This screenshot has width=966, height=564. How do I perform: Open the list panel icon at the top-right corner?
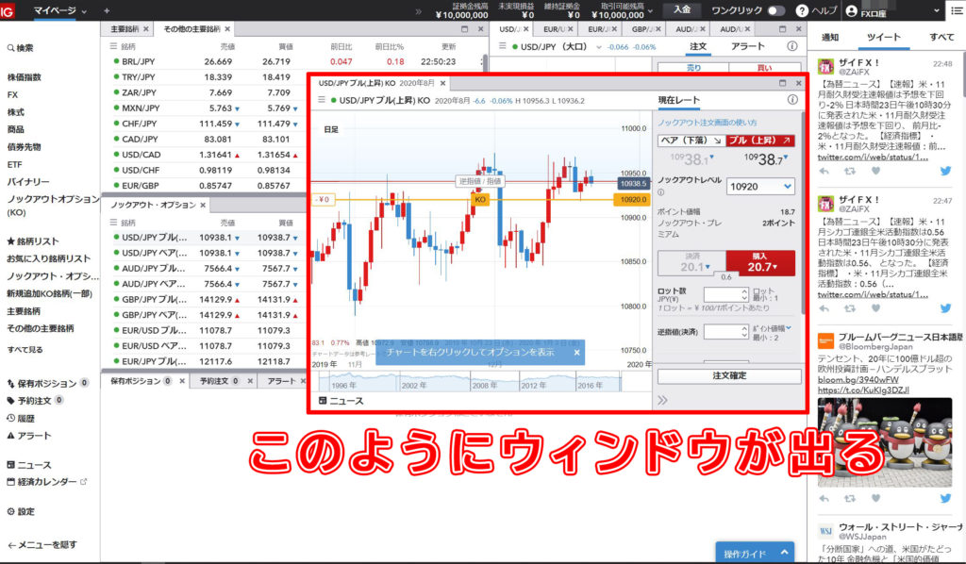coord(957,10)
